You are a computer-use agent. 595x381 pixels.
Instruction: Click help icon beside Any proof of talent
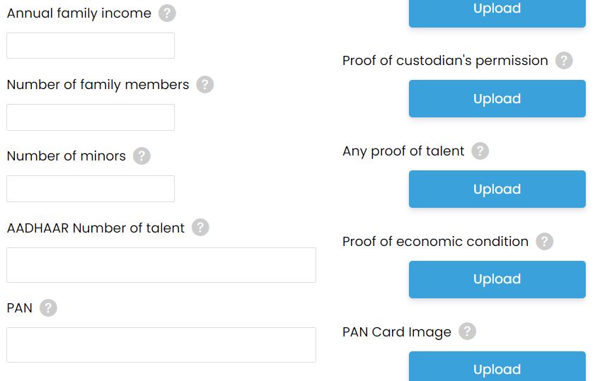(x=480, y=151)
